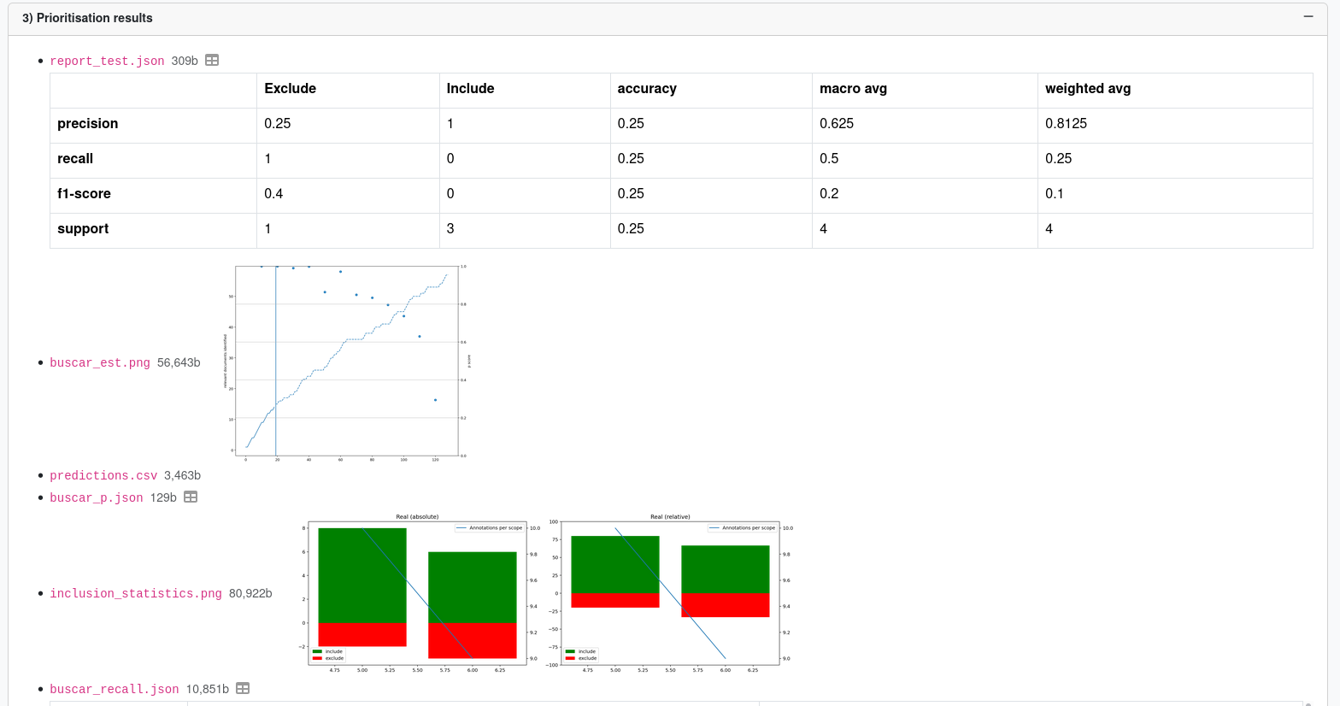Collapse the Prioritisation results panel with minus icon
The width and height of the screenshot is (1340, 706).
pos(1308,17)
